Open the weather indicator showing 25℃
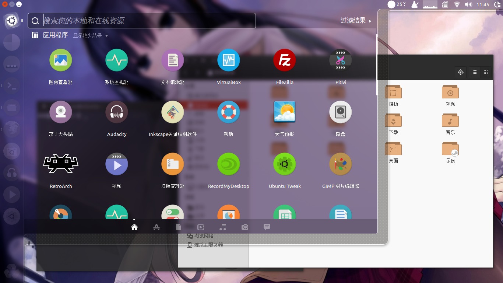Image resolution: width=503 pixels, height=283 pixels. click(397, 4)
